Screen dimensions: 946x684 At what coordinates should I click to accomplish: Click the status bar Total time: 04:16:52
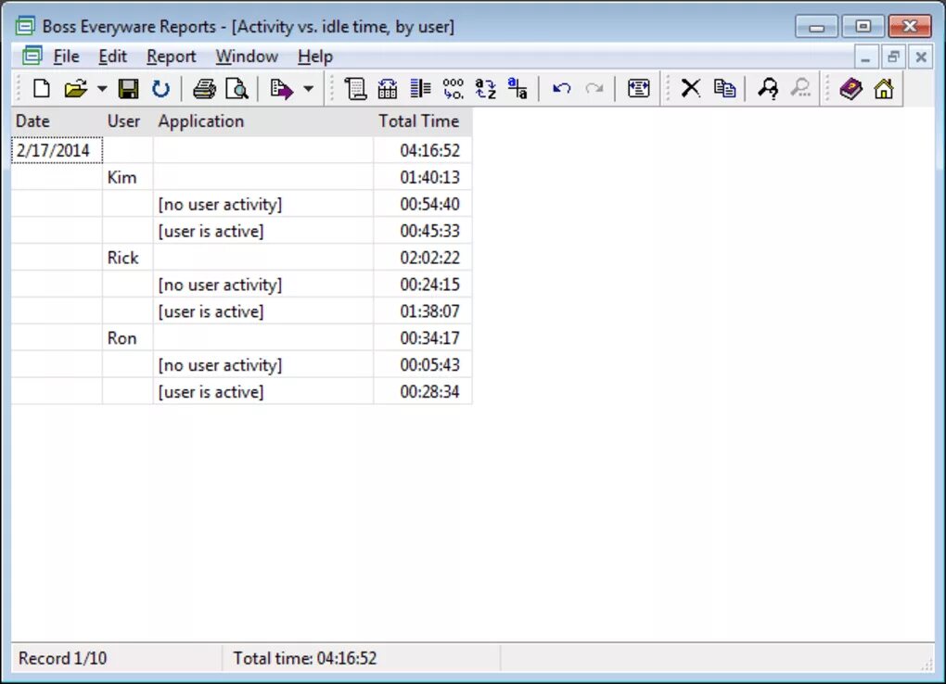[x=305, y=658]
